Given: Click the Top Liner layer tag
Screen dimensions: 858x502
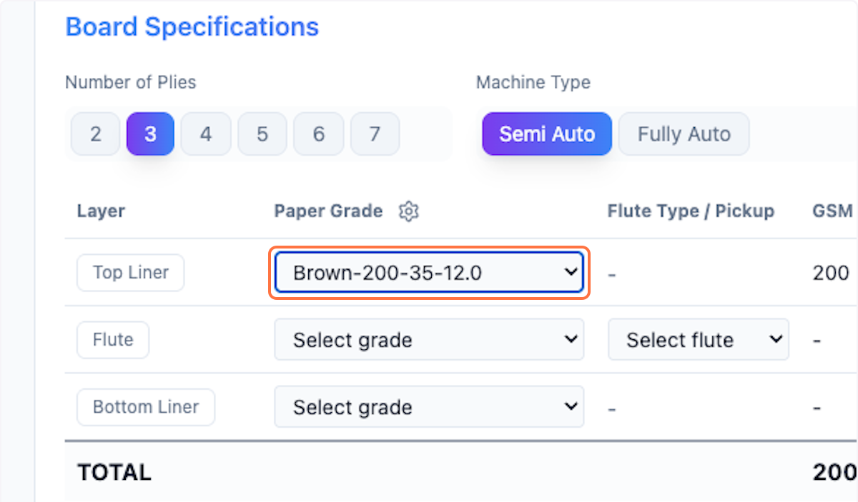Looking at the screenshot, I should [131, 272].
